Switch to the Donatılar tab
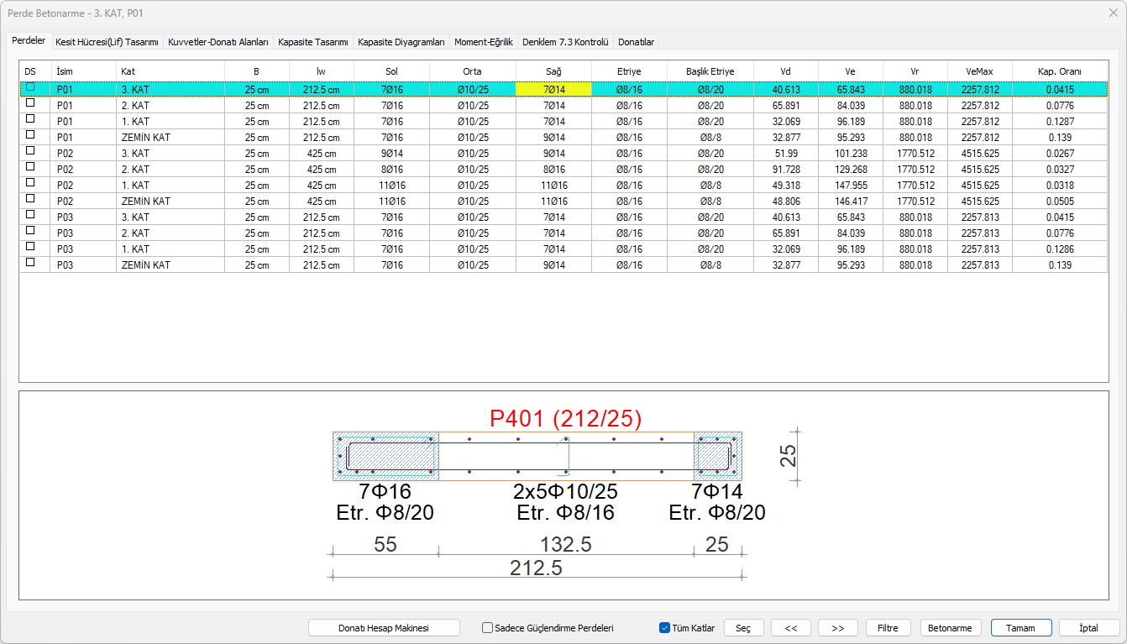This screenshot has height=644, width=1127. 636,42
